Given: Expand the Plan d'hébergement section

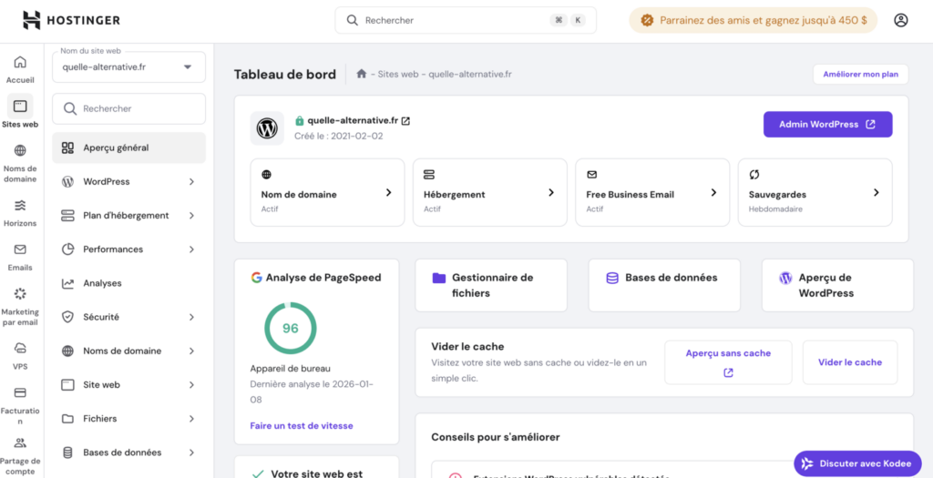Looking at the screenshot, I should [x=191, y=215].
